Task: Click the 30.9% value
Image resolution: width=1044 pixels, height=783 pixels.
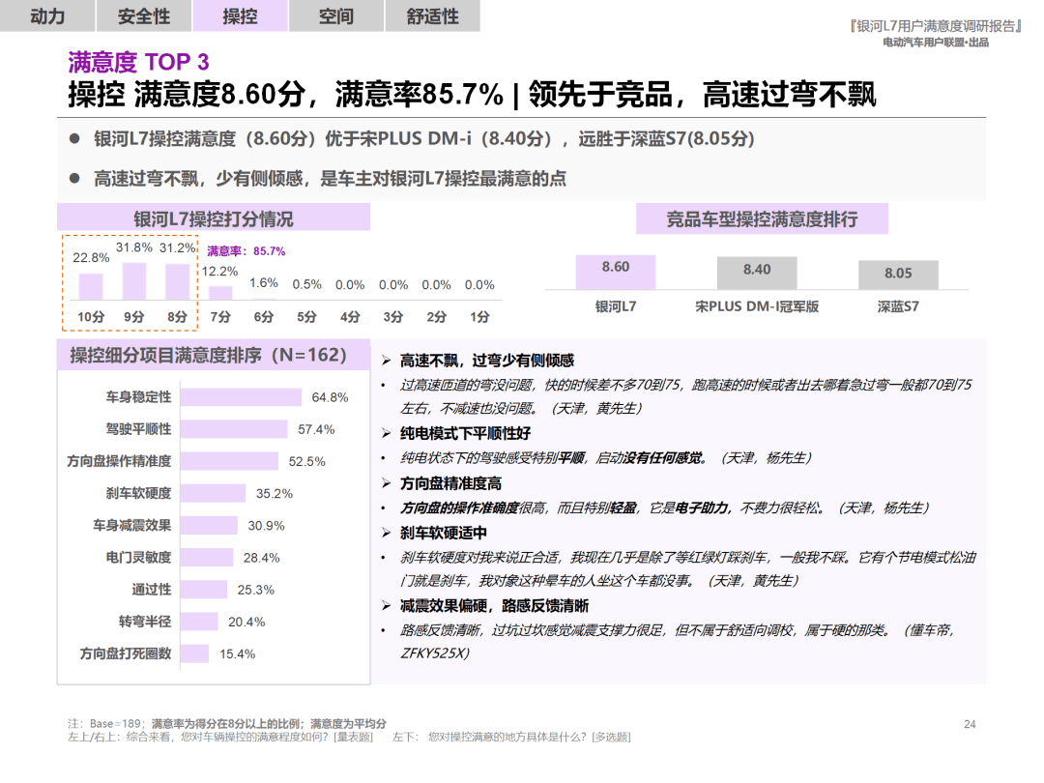Action: pyautogui.click(x=267, y=525)
